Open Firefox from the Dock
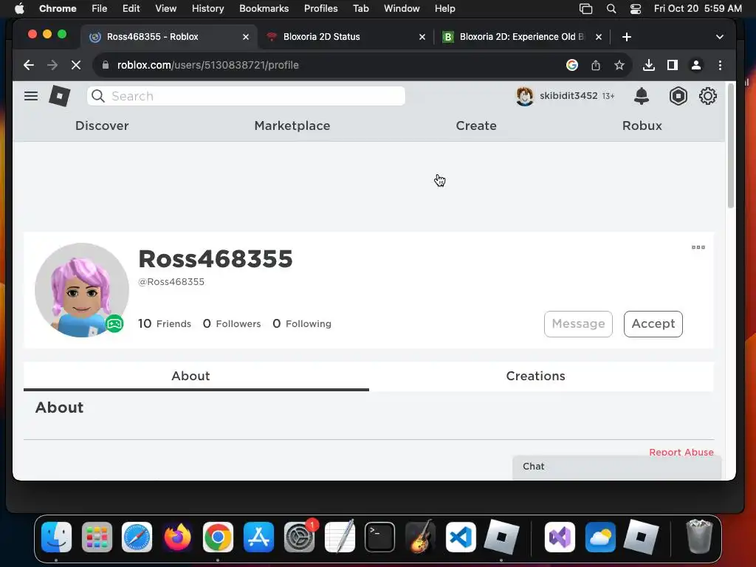 click(177, 537)
